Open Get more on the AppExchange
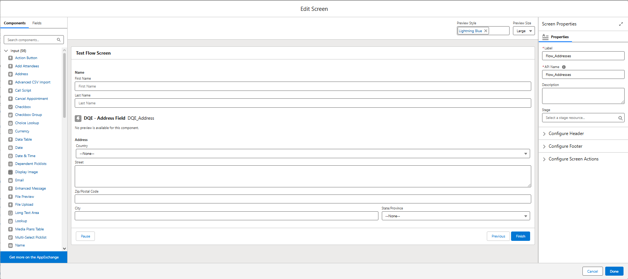Screen dimensions: 628x279 pos(34,257)
